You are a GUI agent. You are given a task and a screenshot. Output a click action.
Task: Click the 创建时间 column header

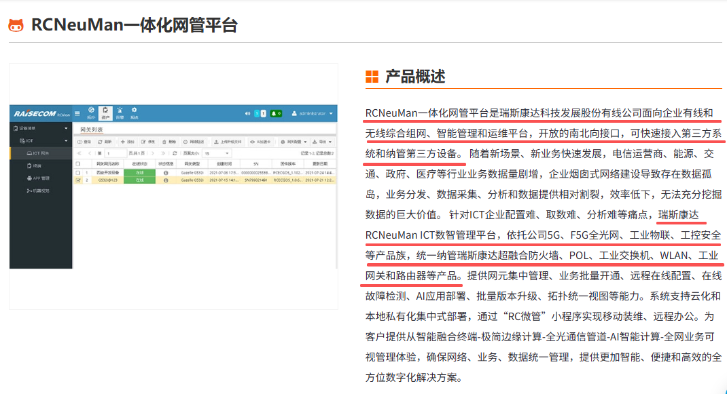pyautogui.click(x=224, y=164)
